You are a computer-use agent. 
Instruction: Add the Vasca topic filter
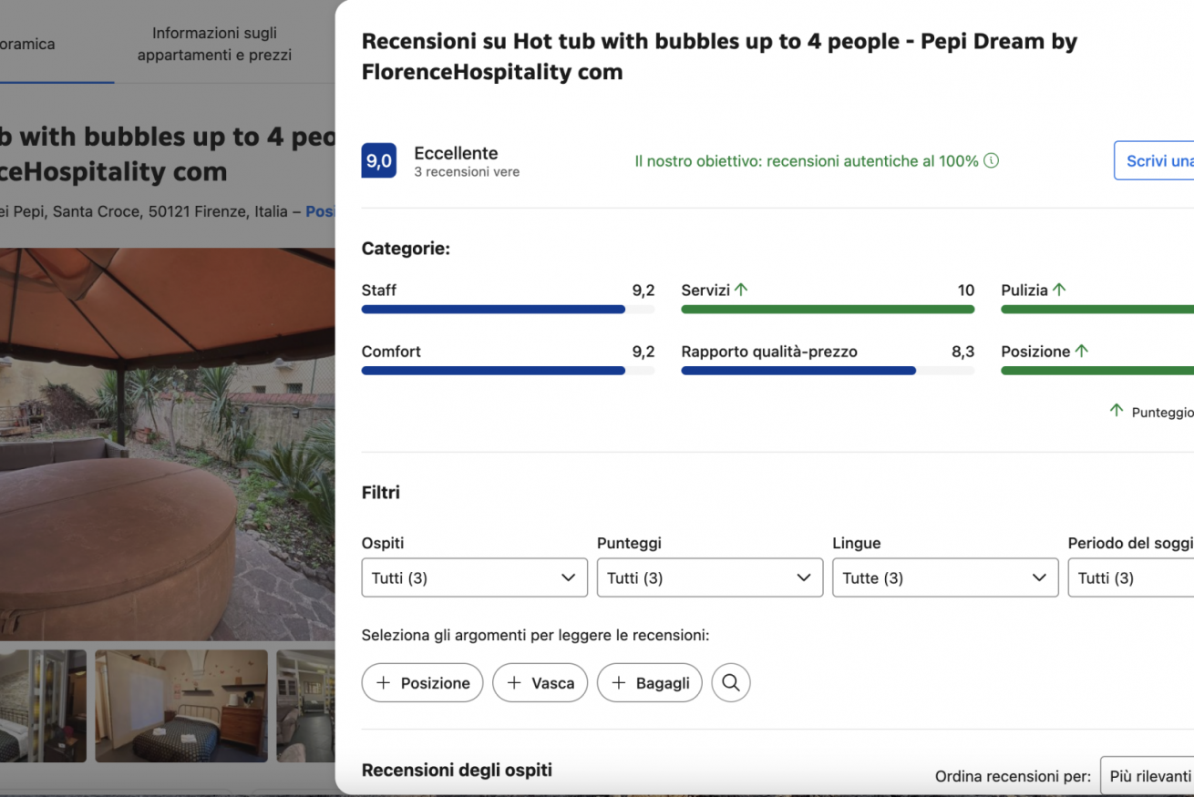[x=540, y=682]
